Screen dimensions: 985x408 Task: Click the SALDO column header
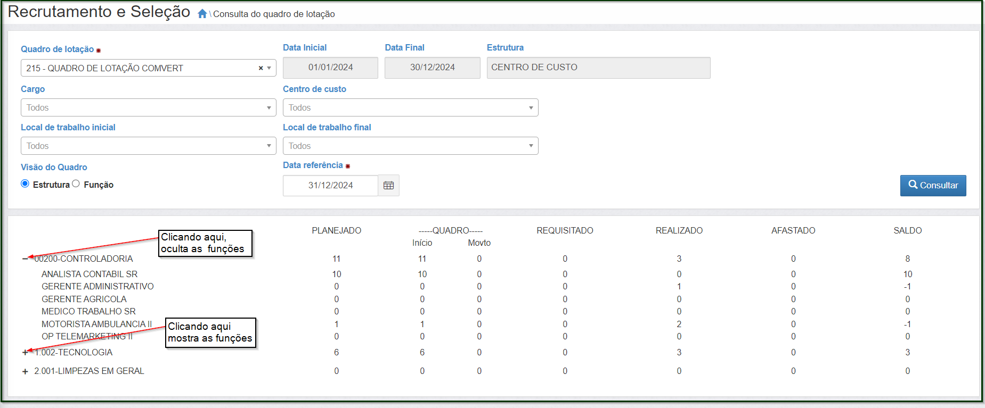(x=908, y=230)
